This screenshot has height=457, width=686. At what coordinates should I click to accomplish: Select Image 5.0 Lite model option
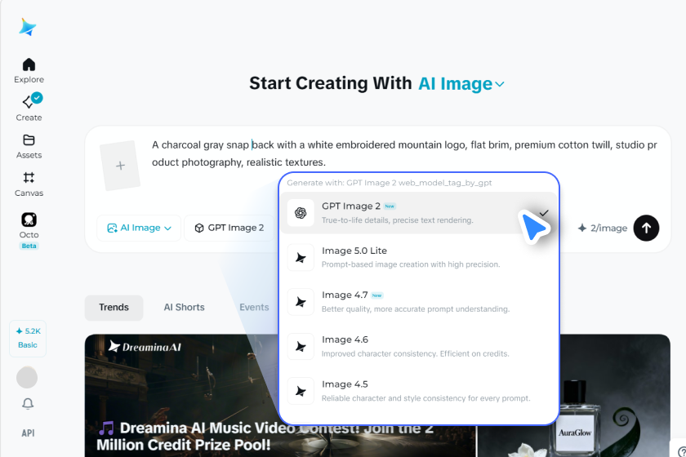(x=419, y=258)
